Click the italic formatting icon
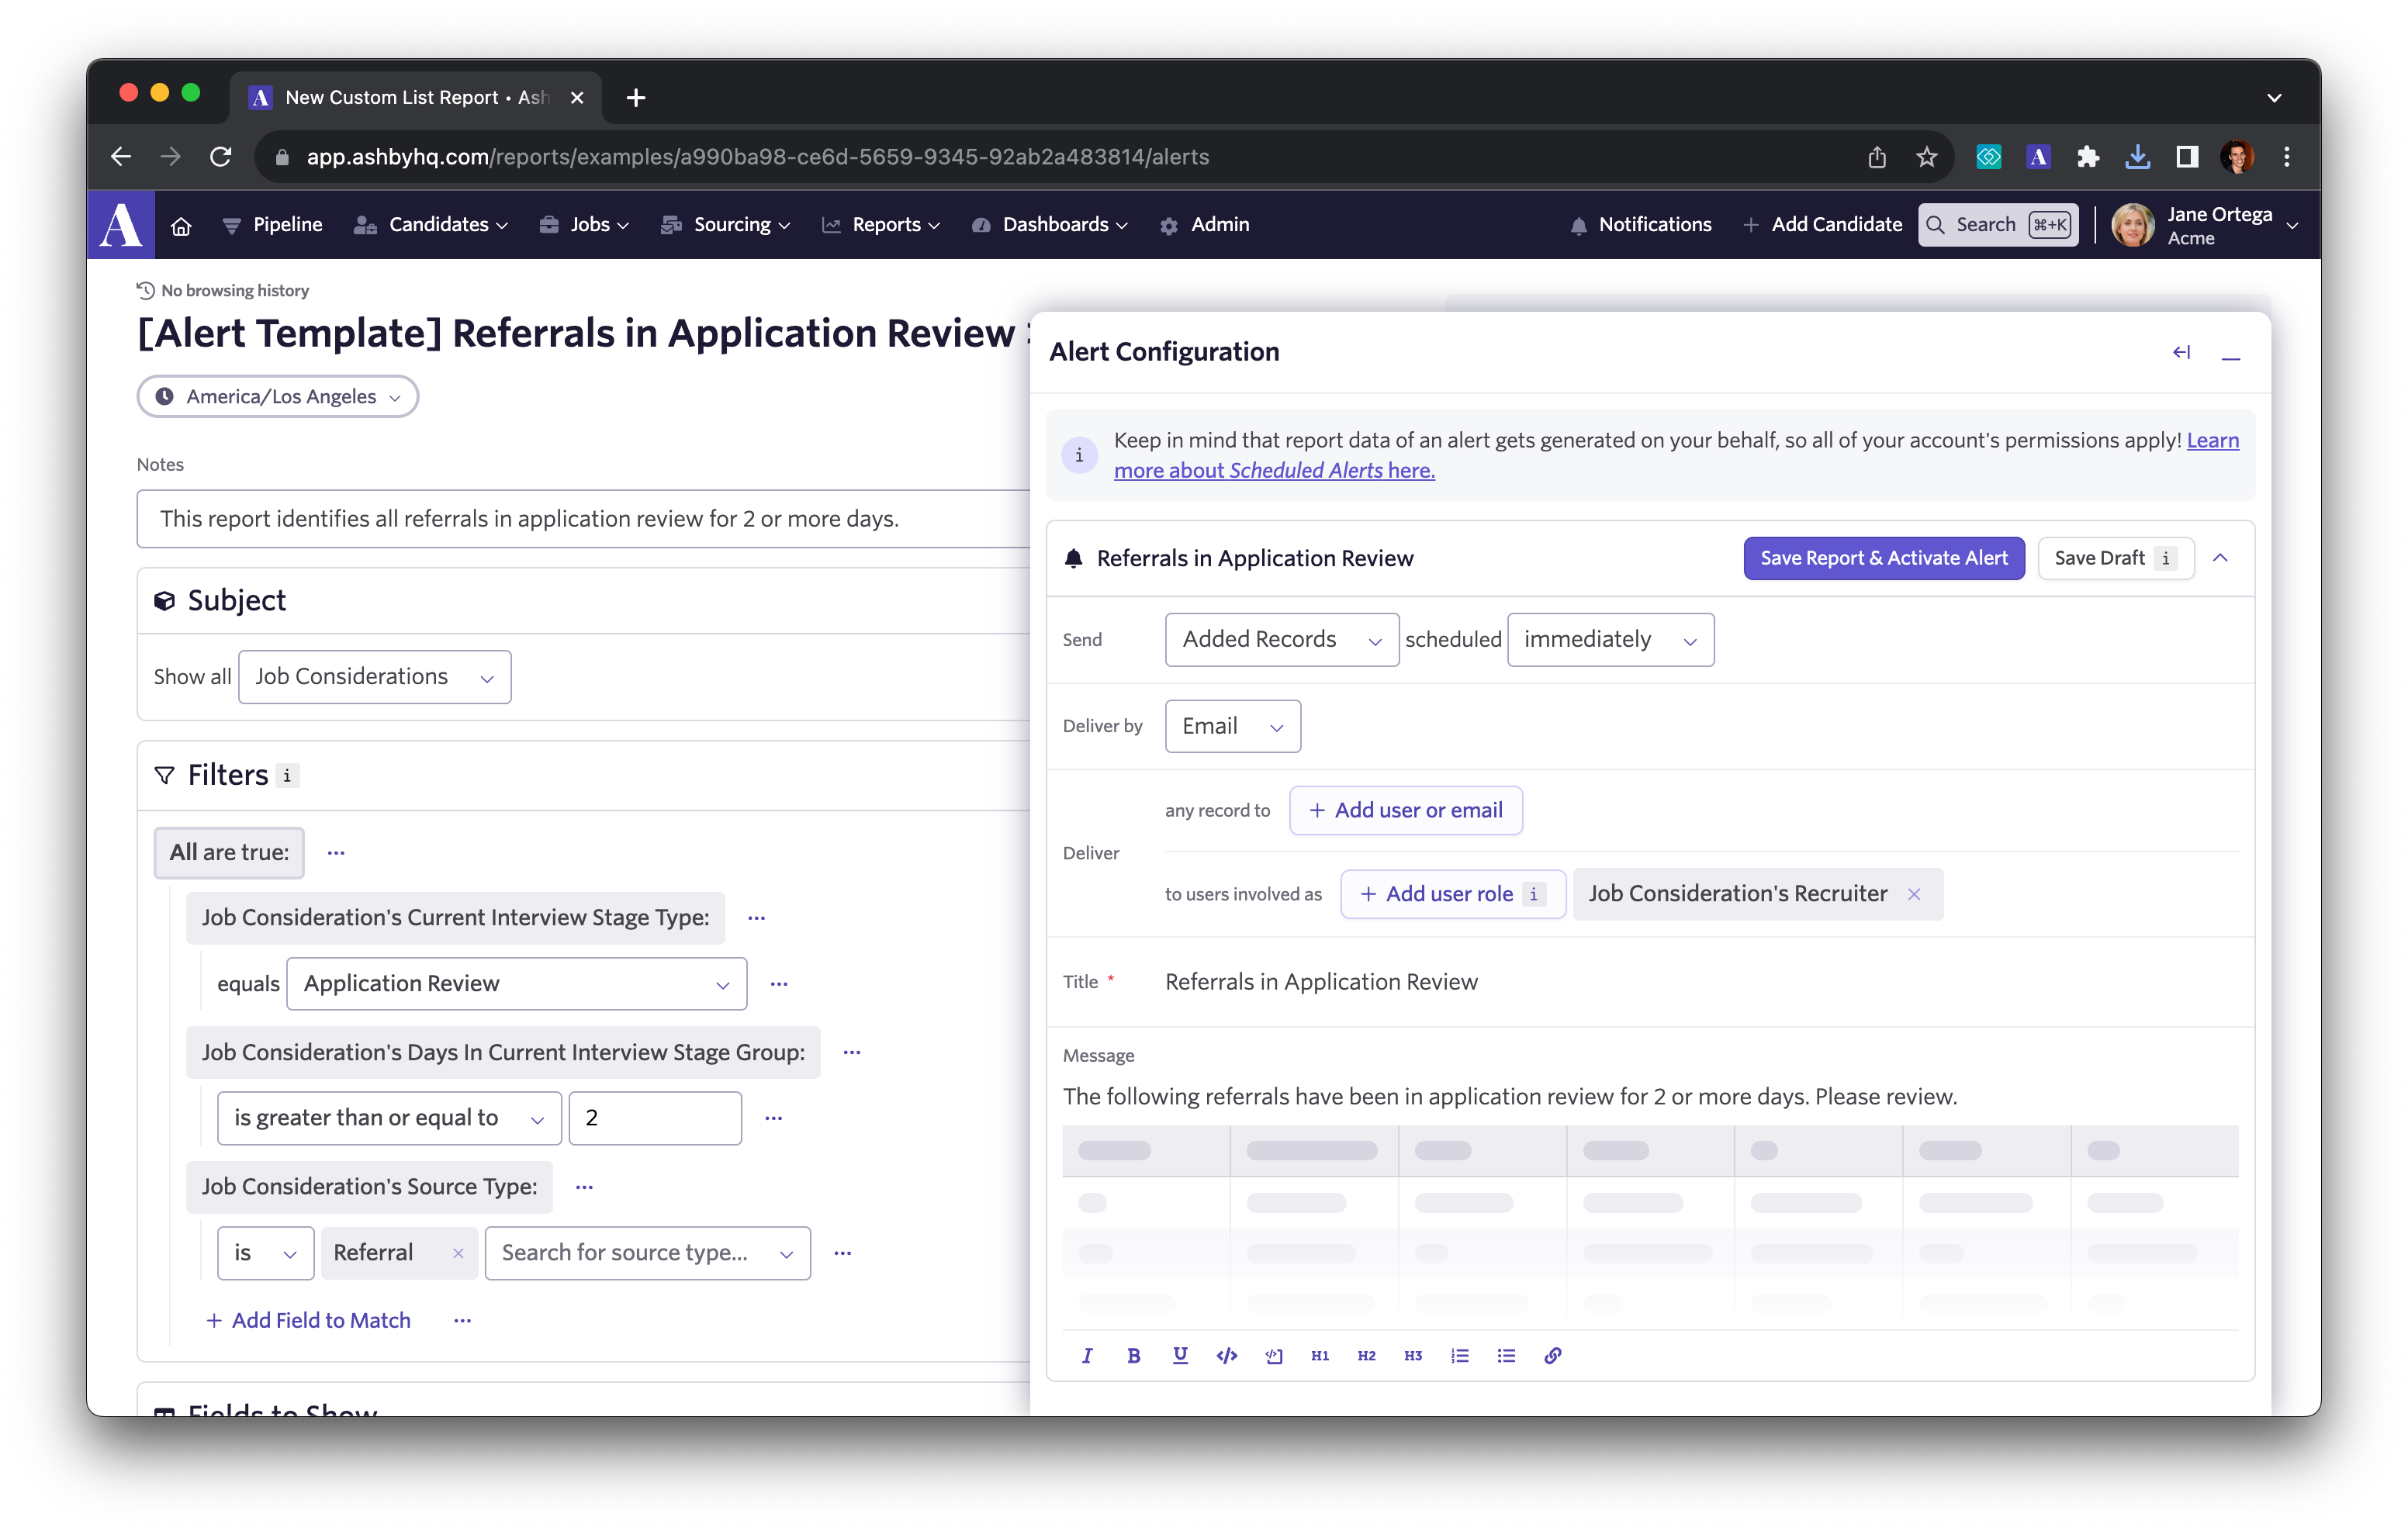The height and width of the screenshot is (1531, 2408). coord(1087,1355)
